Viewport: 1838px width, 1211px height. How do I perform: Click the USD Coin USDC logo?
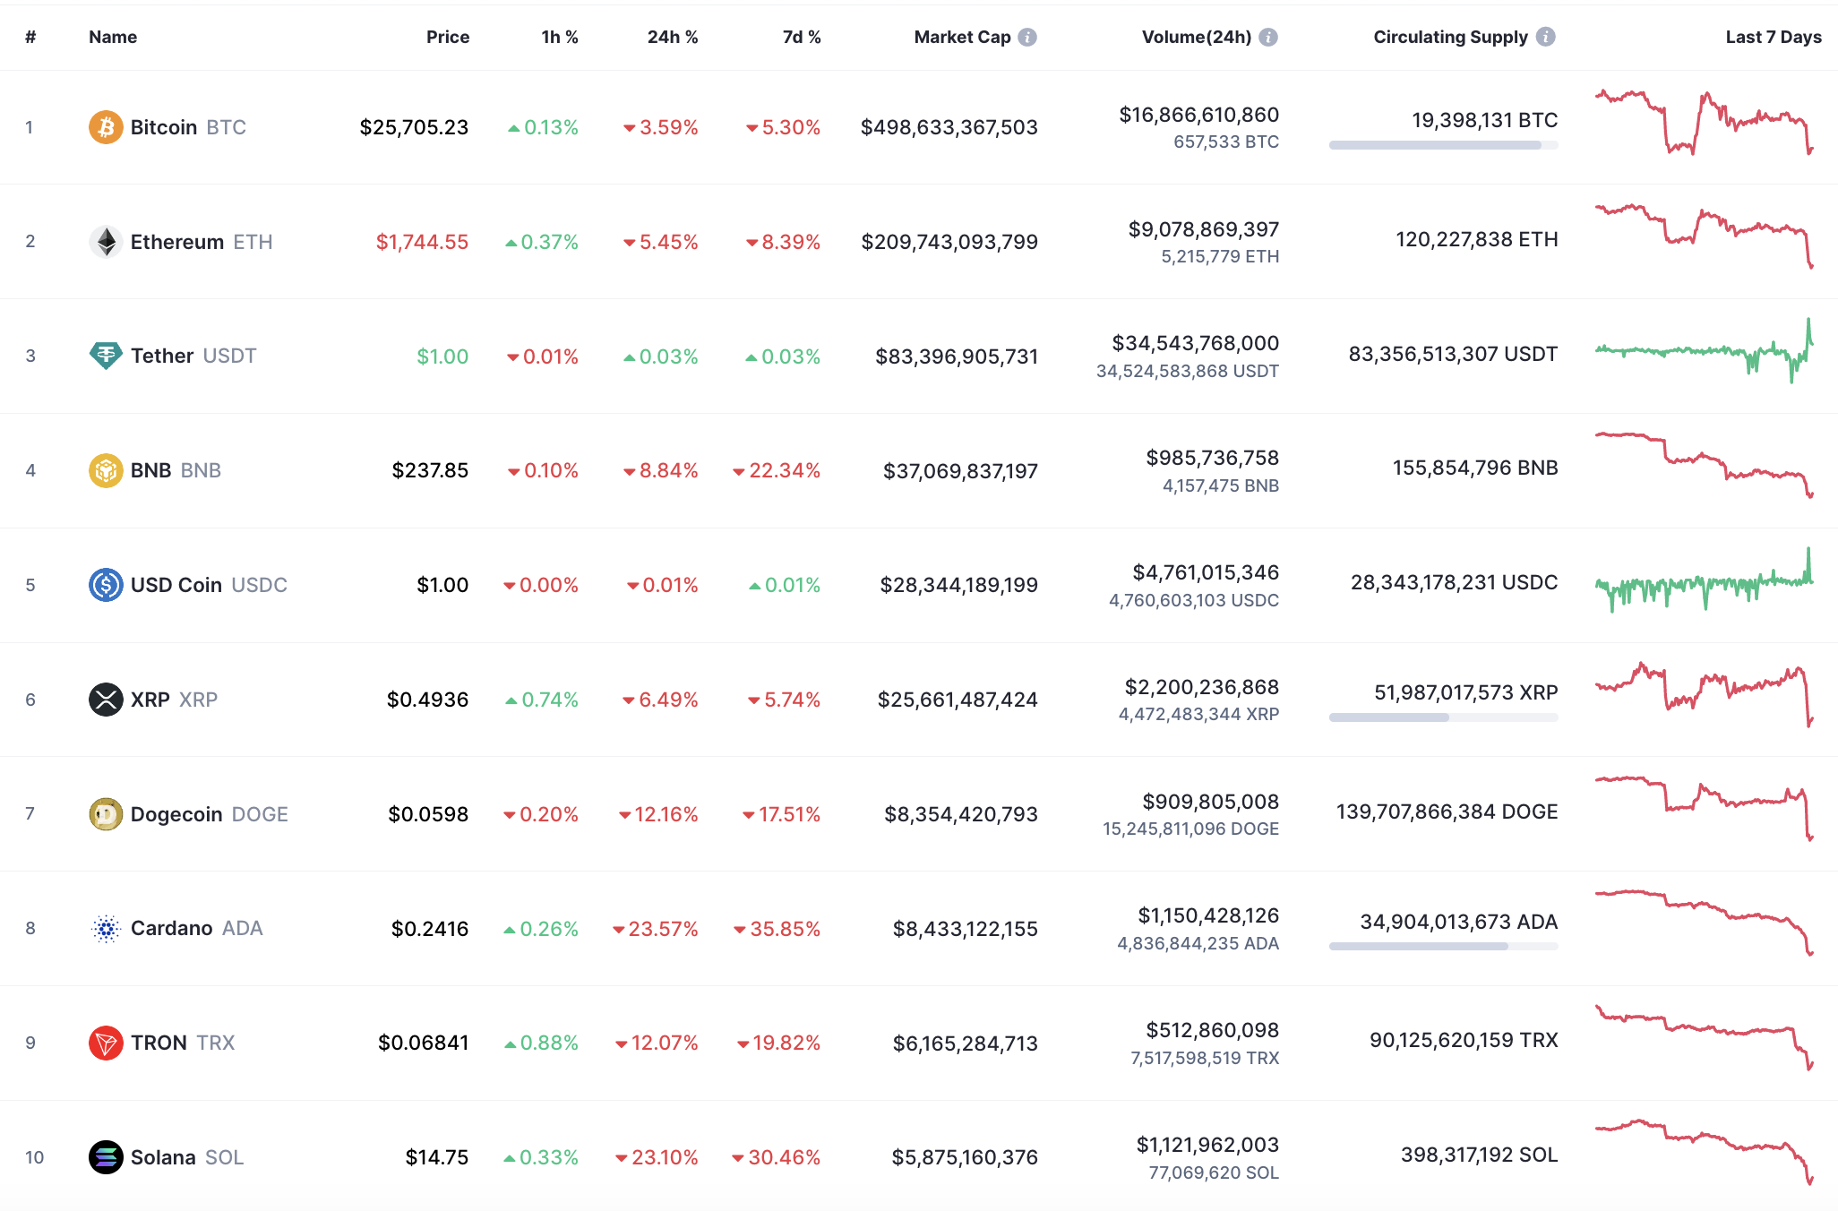pyautogui.click(x=106, y=584)
